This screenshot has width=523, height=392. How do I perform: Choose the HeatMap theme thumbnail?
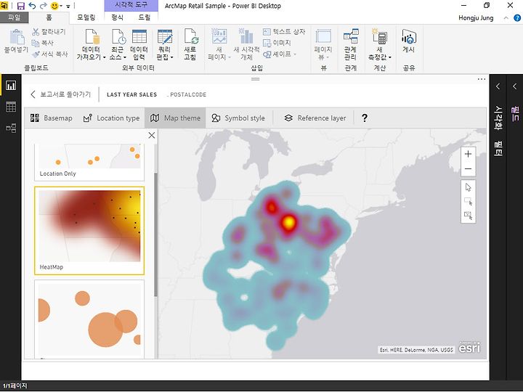89,231
